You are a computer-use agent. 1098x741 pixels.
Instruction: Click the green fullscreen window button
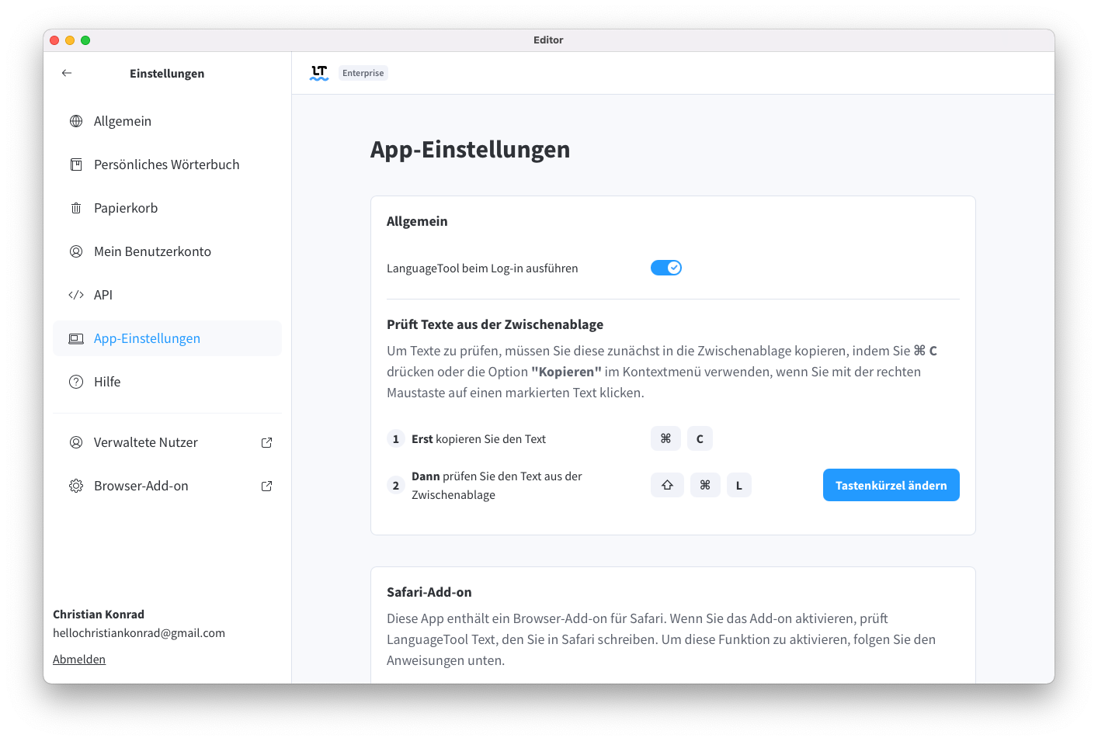click(85, 40)
